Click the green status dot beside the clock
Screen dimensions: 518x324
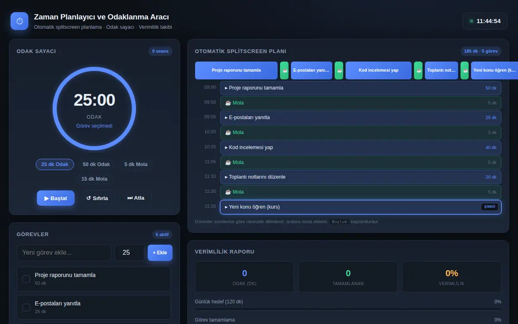click(x=471, y=21)
